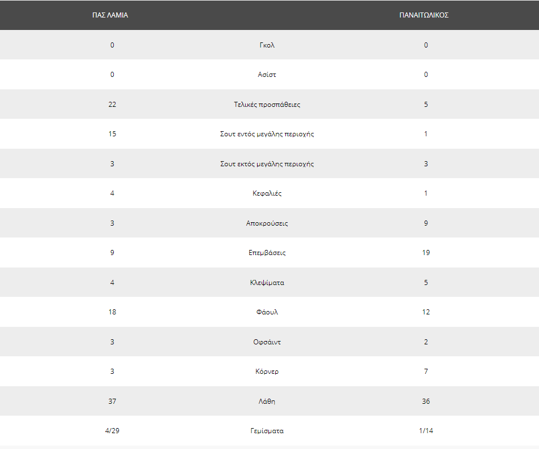Select the Σουτ εκτός μεγάλης περιοχής label
Viewport: 539px width, 449px height.
point(267,164)
